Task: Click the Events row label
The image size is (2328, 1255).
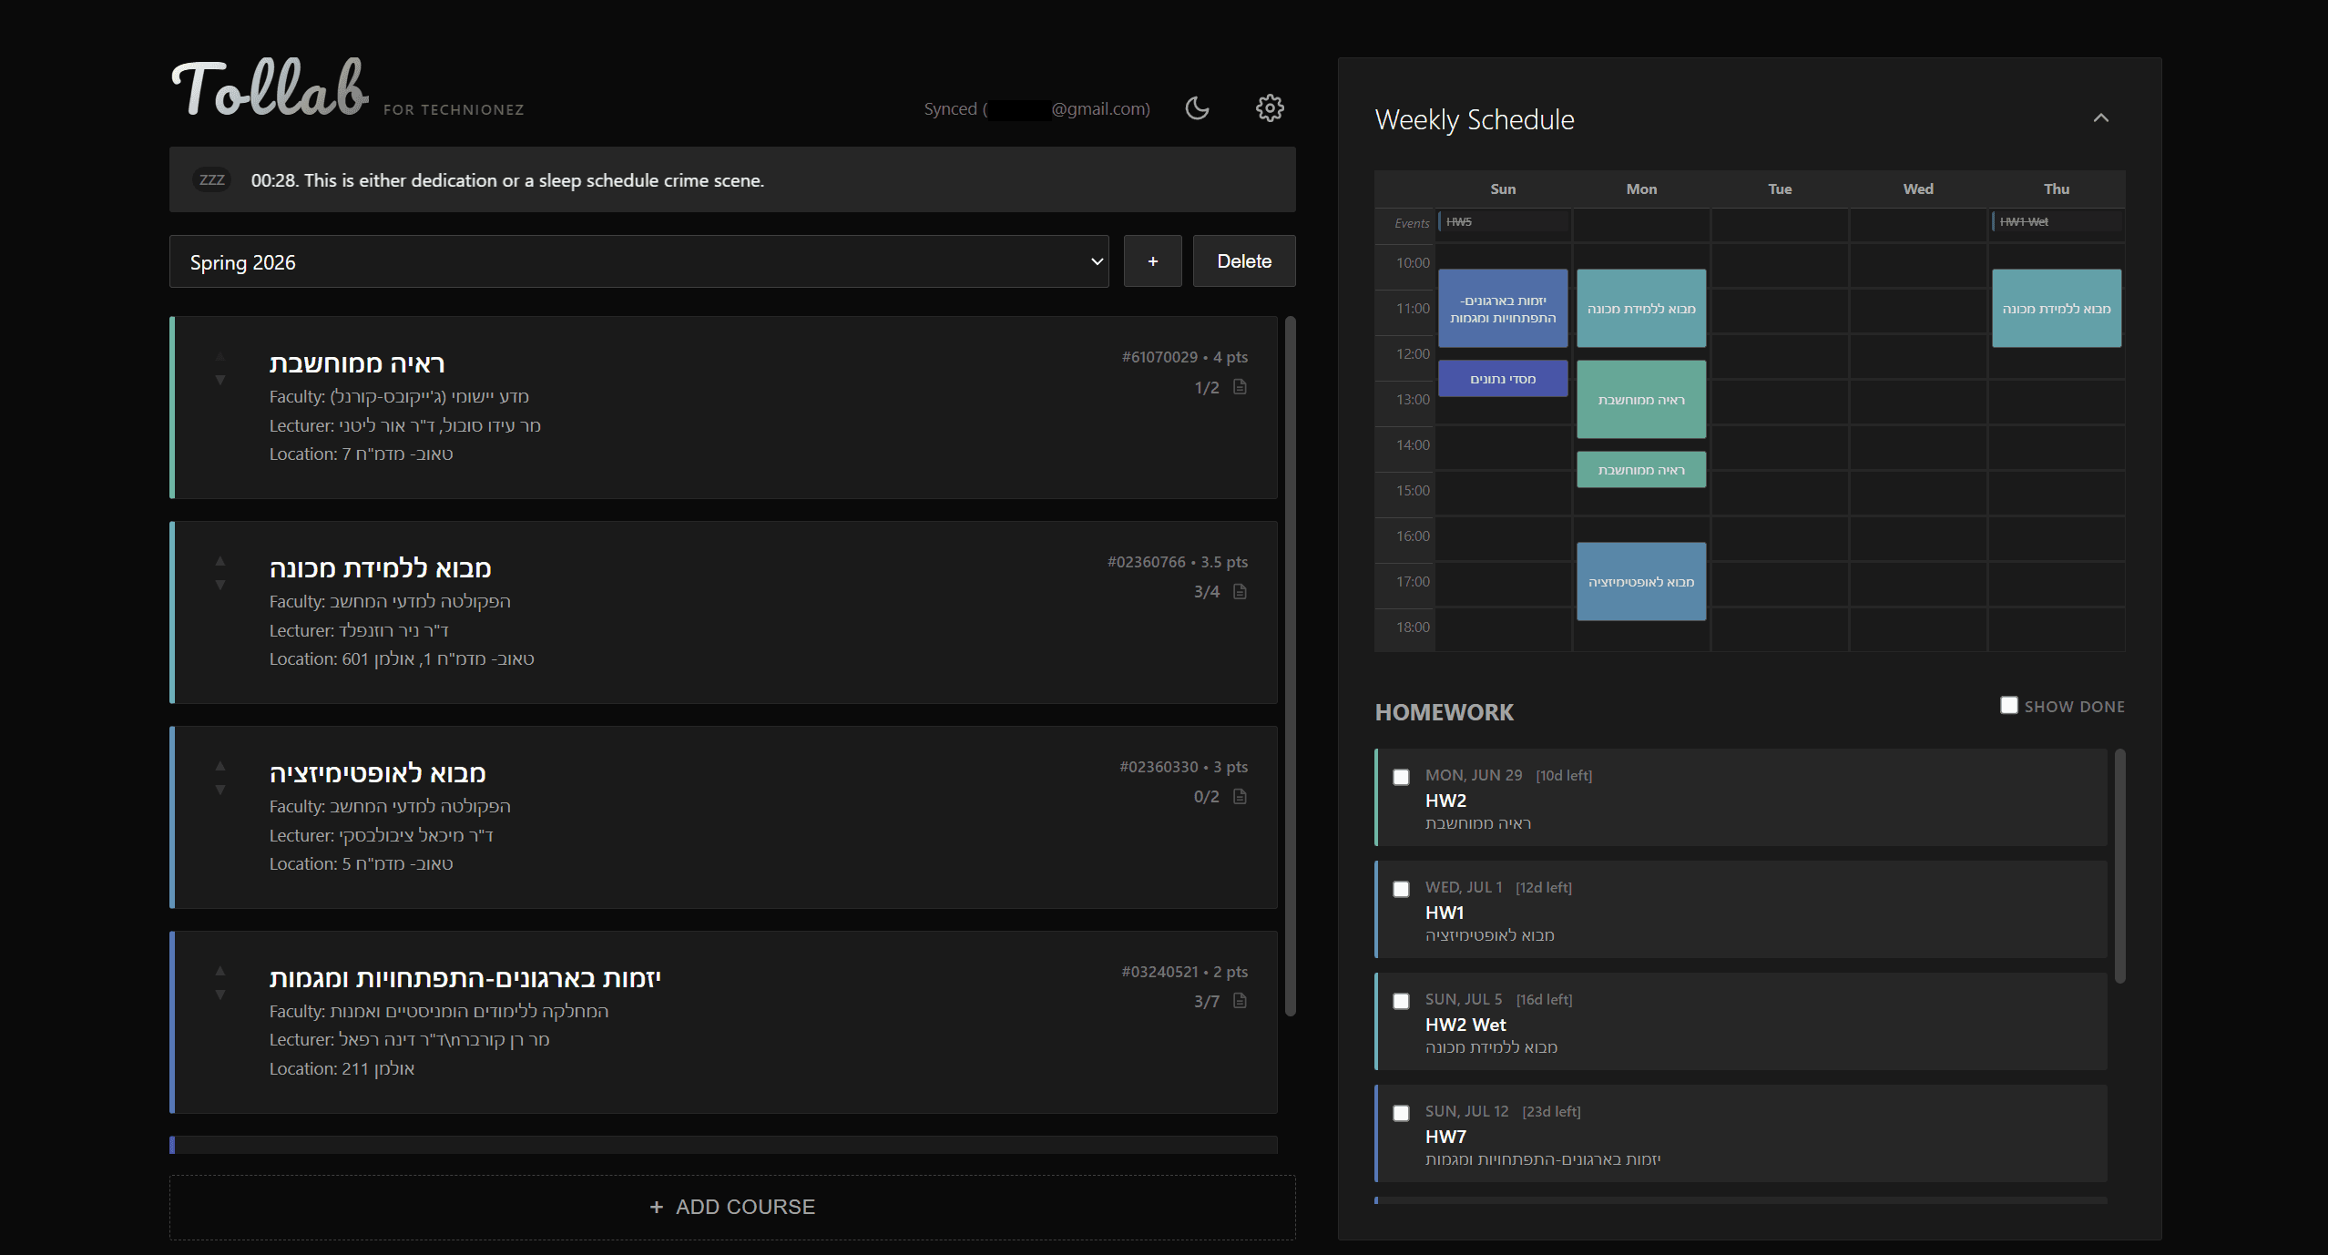Action: click(1412, 223)
